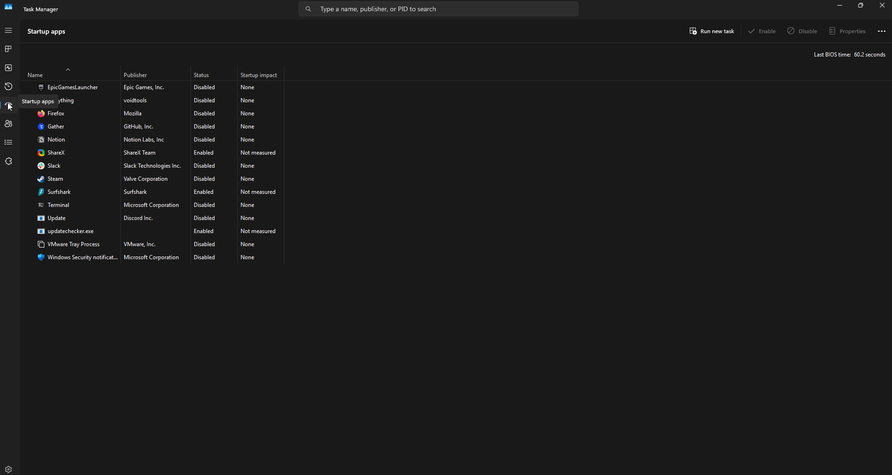Click the Last BIOS time value
Viewport: 892px width, 475px height.
click(x=870, y=55)
